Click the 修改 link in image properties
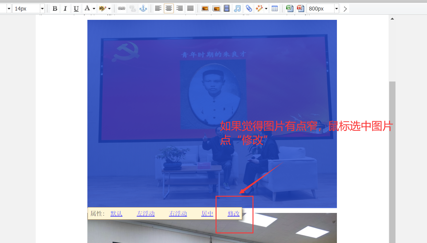427x243 pixels. (234, 214)
